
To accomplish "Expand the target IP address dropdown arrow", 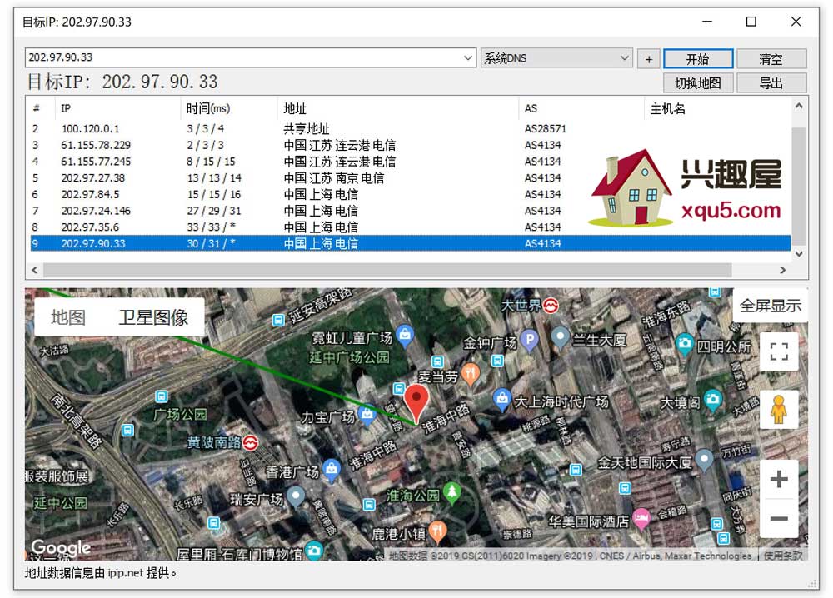I will (468, 57).
